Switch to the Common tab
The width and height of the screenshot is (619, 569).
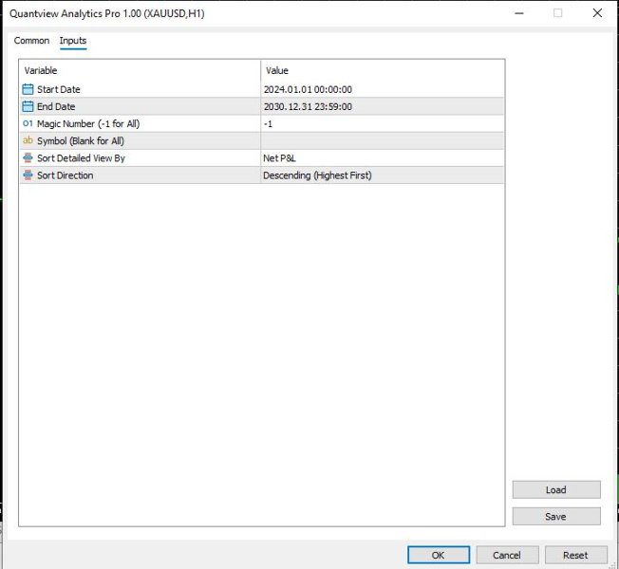31,41
